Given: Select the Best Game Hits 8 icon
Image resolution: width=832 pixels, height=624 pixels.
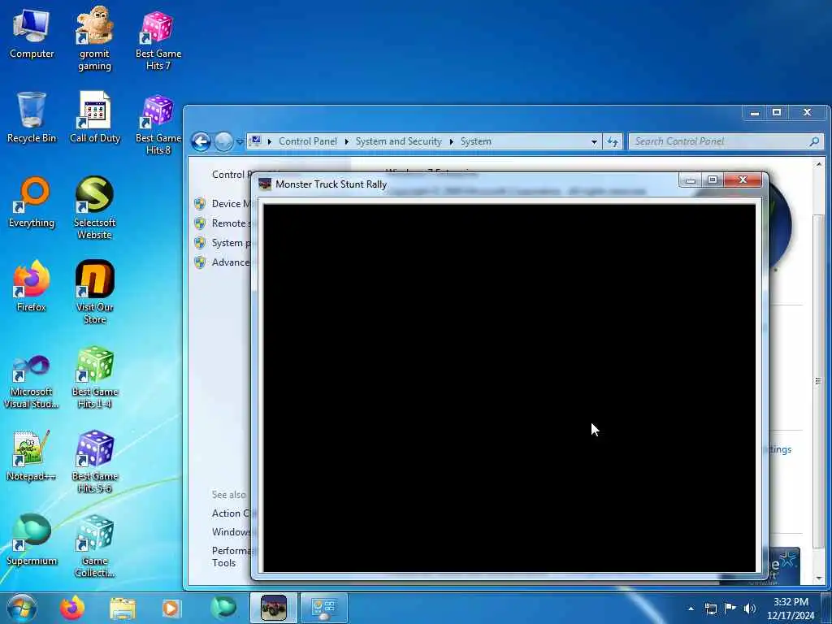Looking at the screenshot, I should [158, 123].
